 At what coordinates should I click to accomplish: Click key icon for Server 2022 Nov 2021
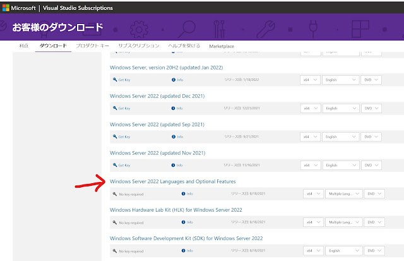click(x=115, y=164)
